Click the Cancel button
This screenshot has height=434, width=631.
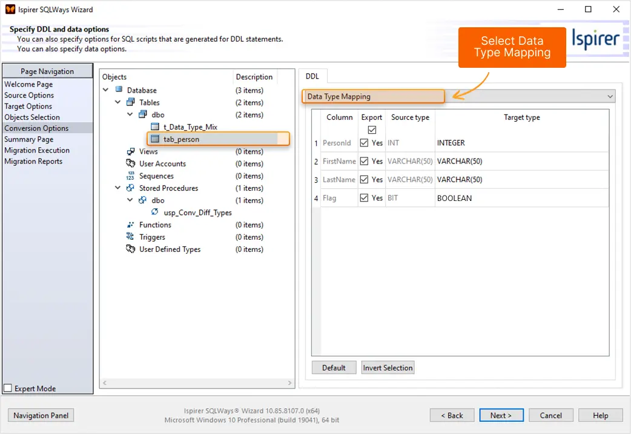(x=551, y=415)
